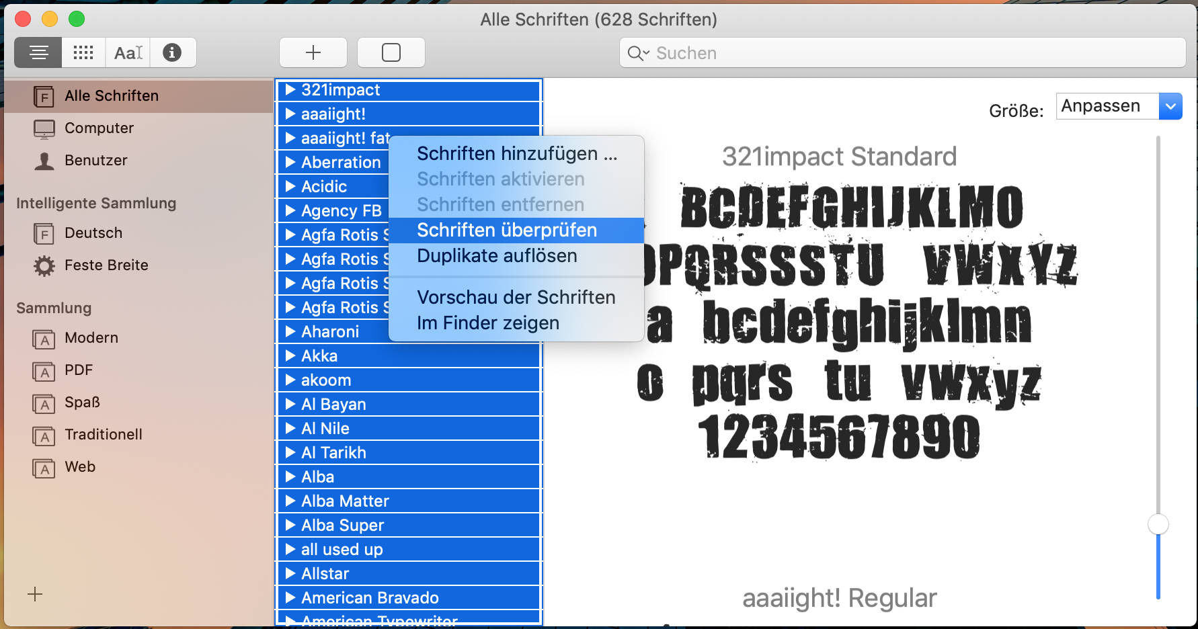This screenshot has width=1198, height=629.
Task: Select the grid view icon in toolbar
Action: click(x=83, y=52)
